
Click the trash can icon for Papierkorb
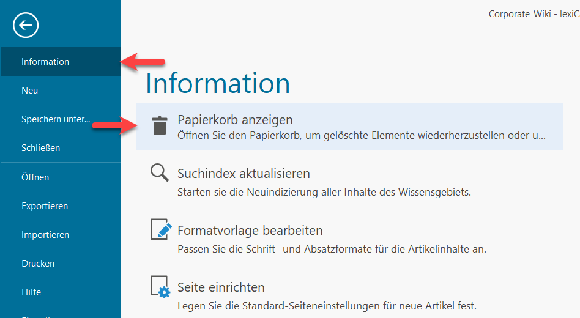pos(160,125)
